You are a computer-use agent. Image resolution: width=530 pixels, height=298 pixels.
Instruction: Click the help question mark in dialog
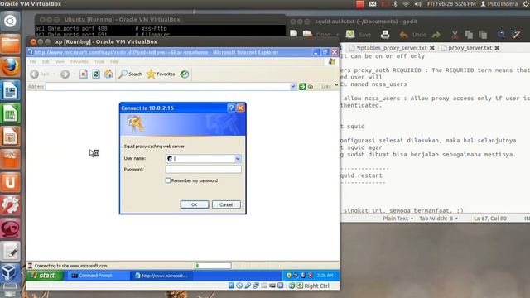tap(231, 108)
